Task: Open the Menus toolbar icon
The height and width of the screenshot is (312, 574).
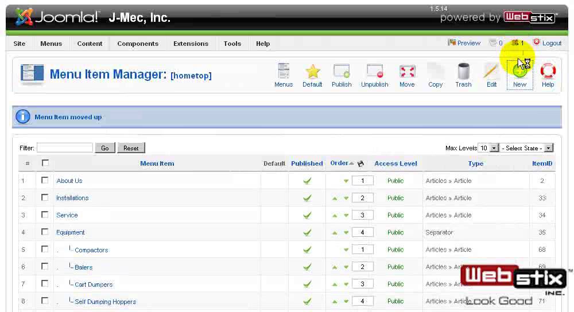Action: click(284, 75)
